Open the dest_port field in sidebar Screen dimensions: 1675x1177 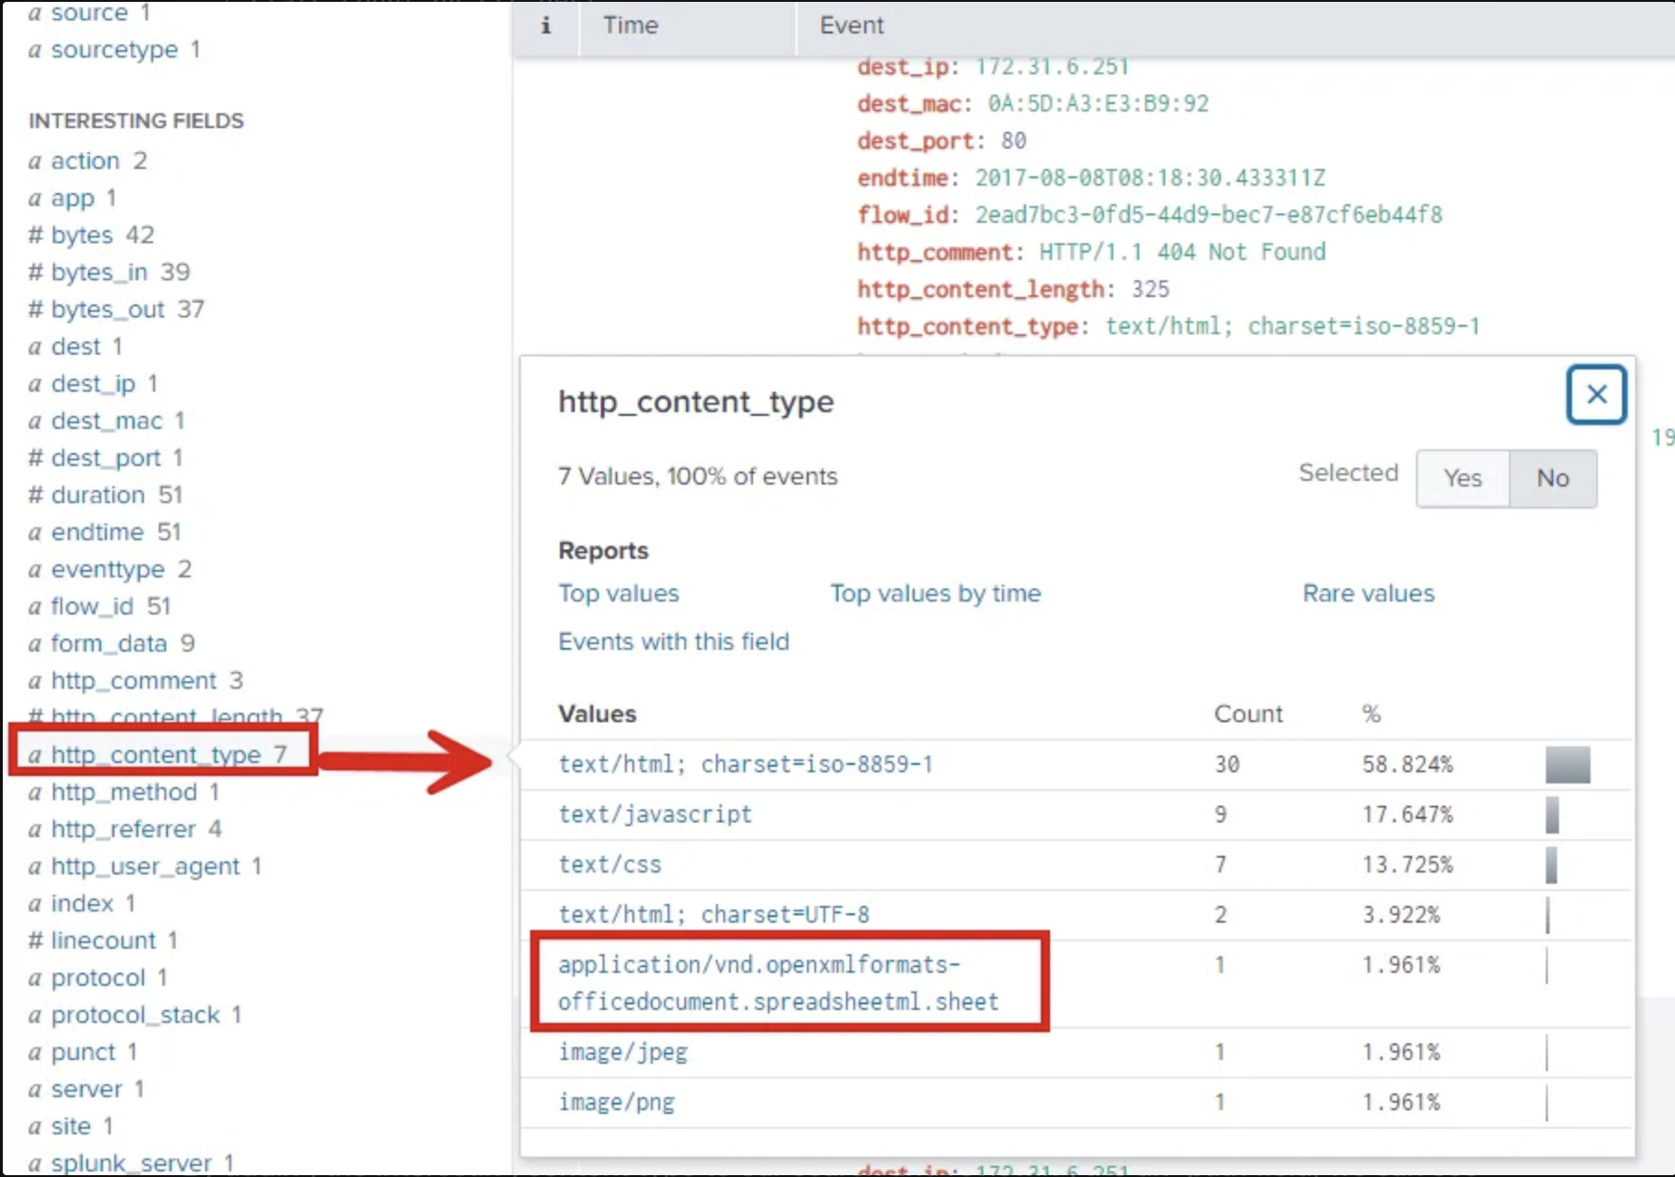click(106, 458)
